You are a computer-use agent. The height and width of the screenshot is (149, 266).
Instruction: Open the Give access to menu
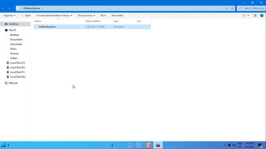click(86, 15)
